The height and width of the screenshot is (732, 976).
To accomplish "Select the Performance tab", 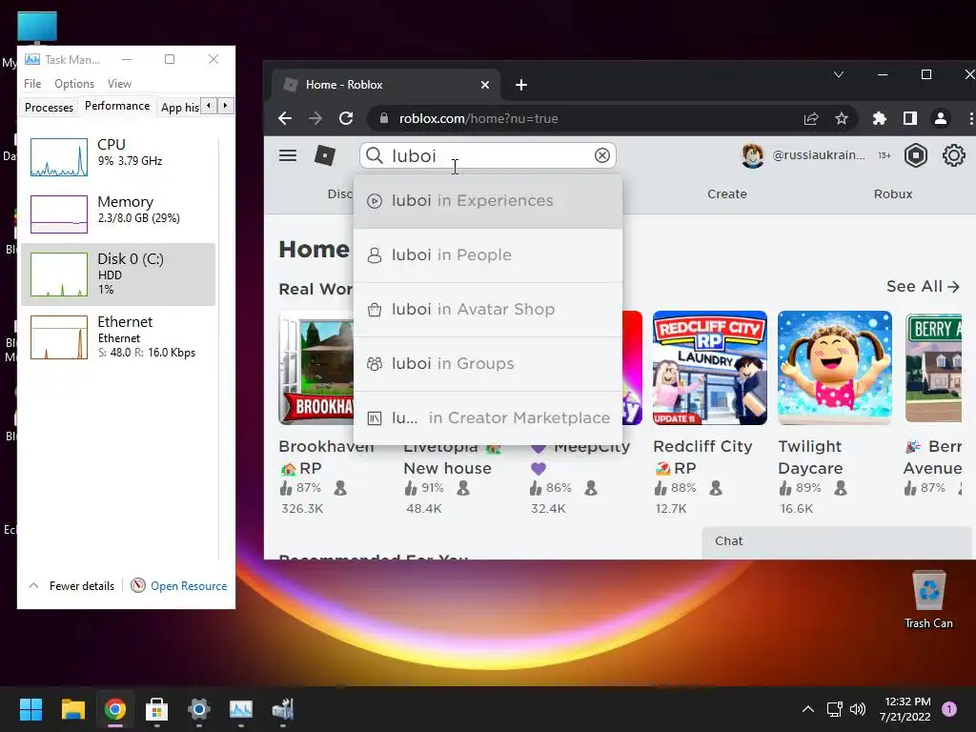I will point(117,106).
